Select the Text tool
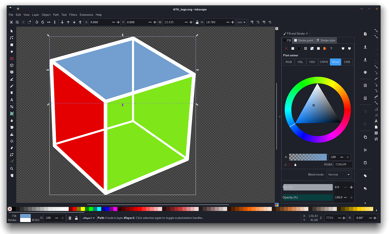Image resolution: width=389 pixels, height=234 pixels. [x=12, y=100]
